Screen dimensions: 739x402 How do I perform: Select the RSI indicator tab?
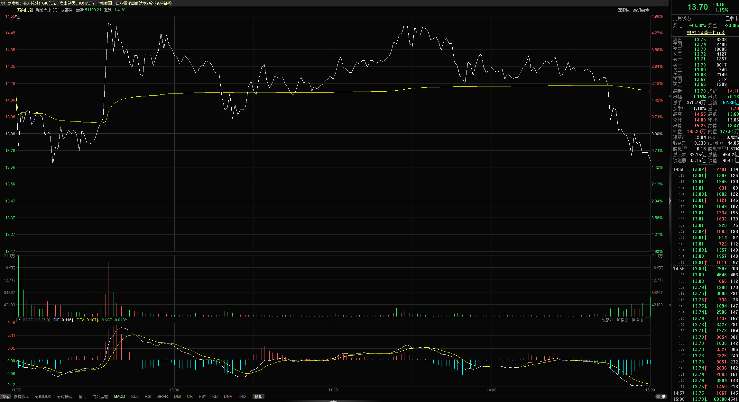(x=148, y=397)
